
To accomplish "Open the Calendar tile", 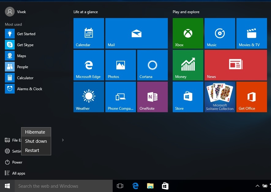I will tap(89, 33).
